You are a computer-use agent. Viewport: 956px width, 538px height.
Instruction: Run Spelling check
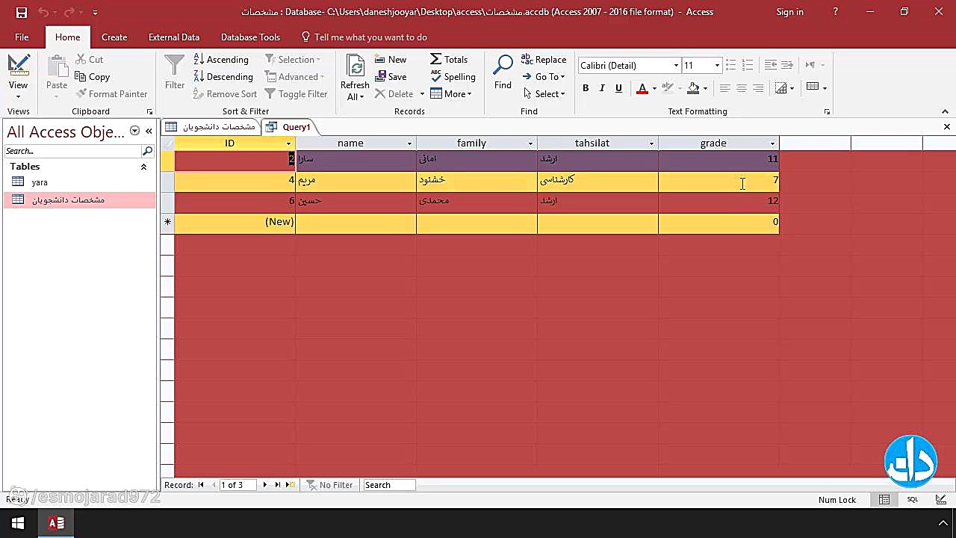tap(453, 77)
